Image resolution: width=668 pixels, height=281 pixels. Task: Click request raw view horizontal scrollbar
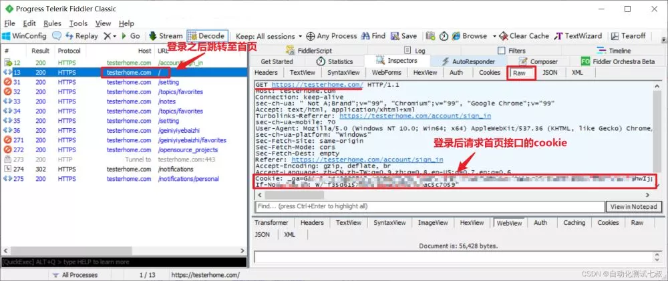[x=294, y=195]
